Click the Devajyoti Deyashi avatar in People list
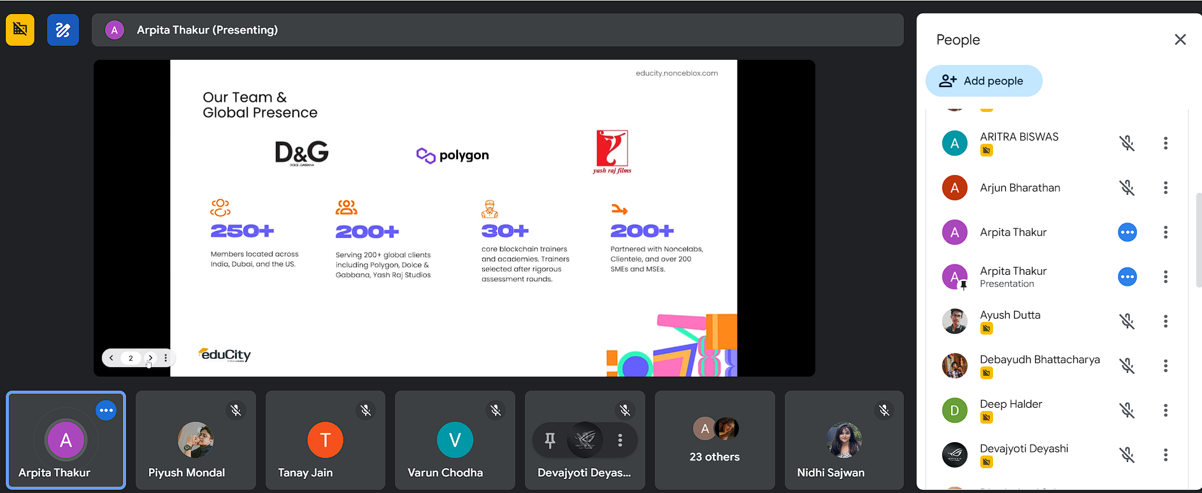The height and width of the screenshot is (493, 1202). click(x=954, y=455)
